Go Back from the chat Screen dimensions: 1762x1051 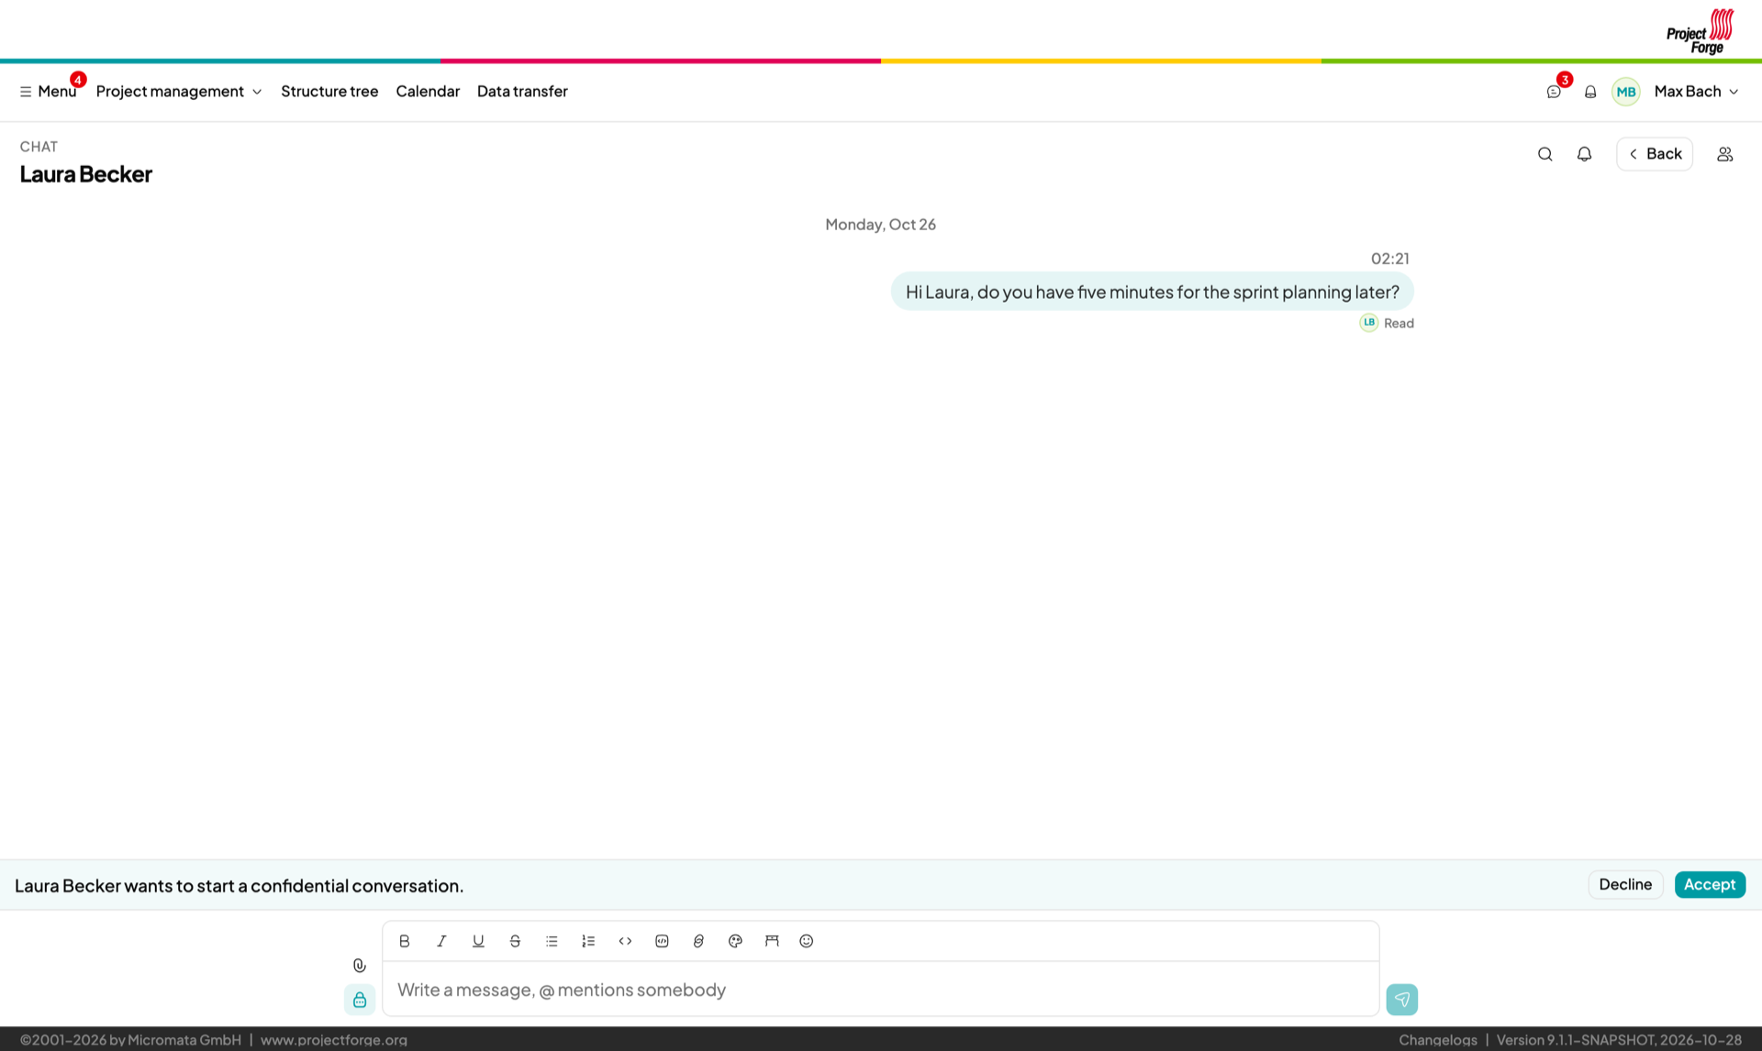pos(1655,154)
